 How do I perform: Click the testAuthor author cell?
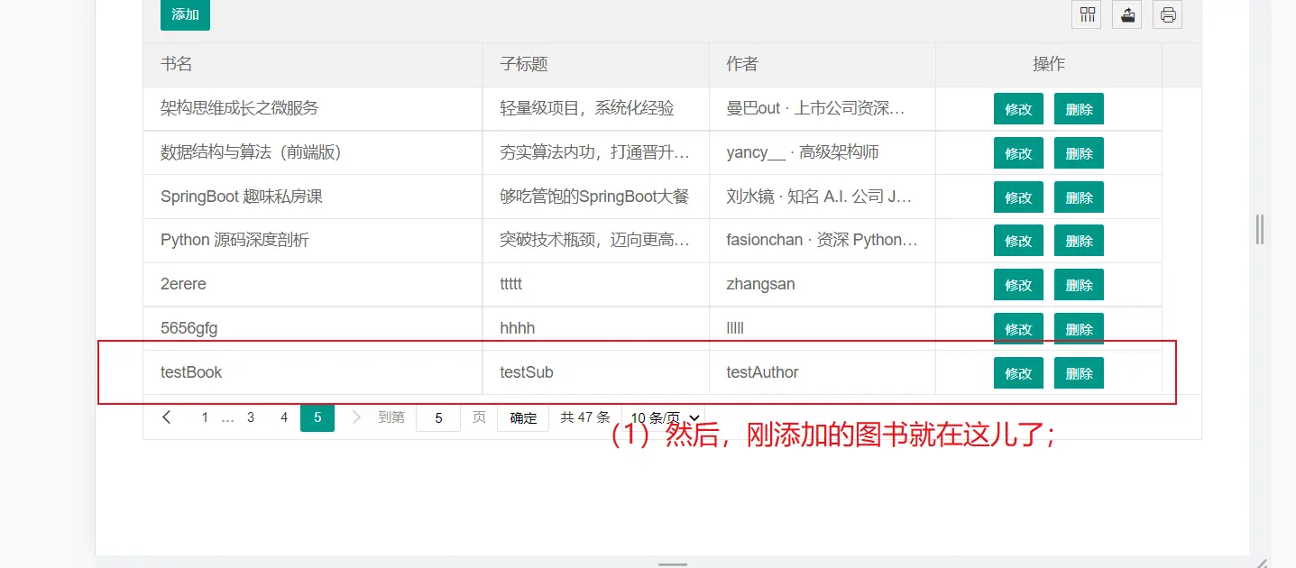point(823,372)
